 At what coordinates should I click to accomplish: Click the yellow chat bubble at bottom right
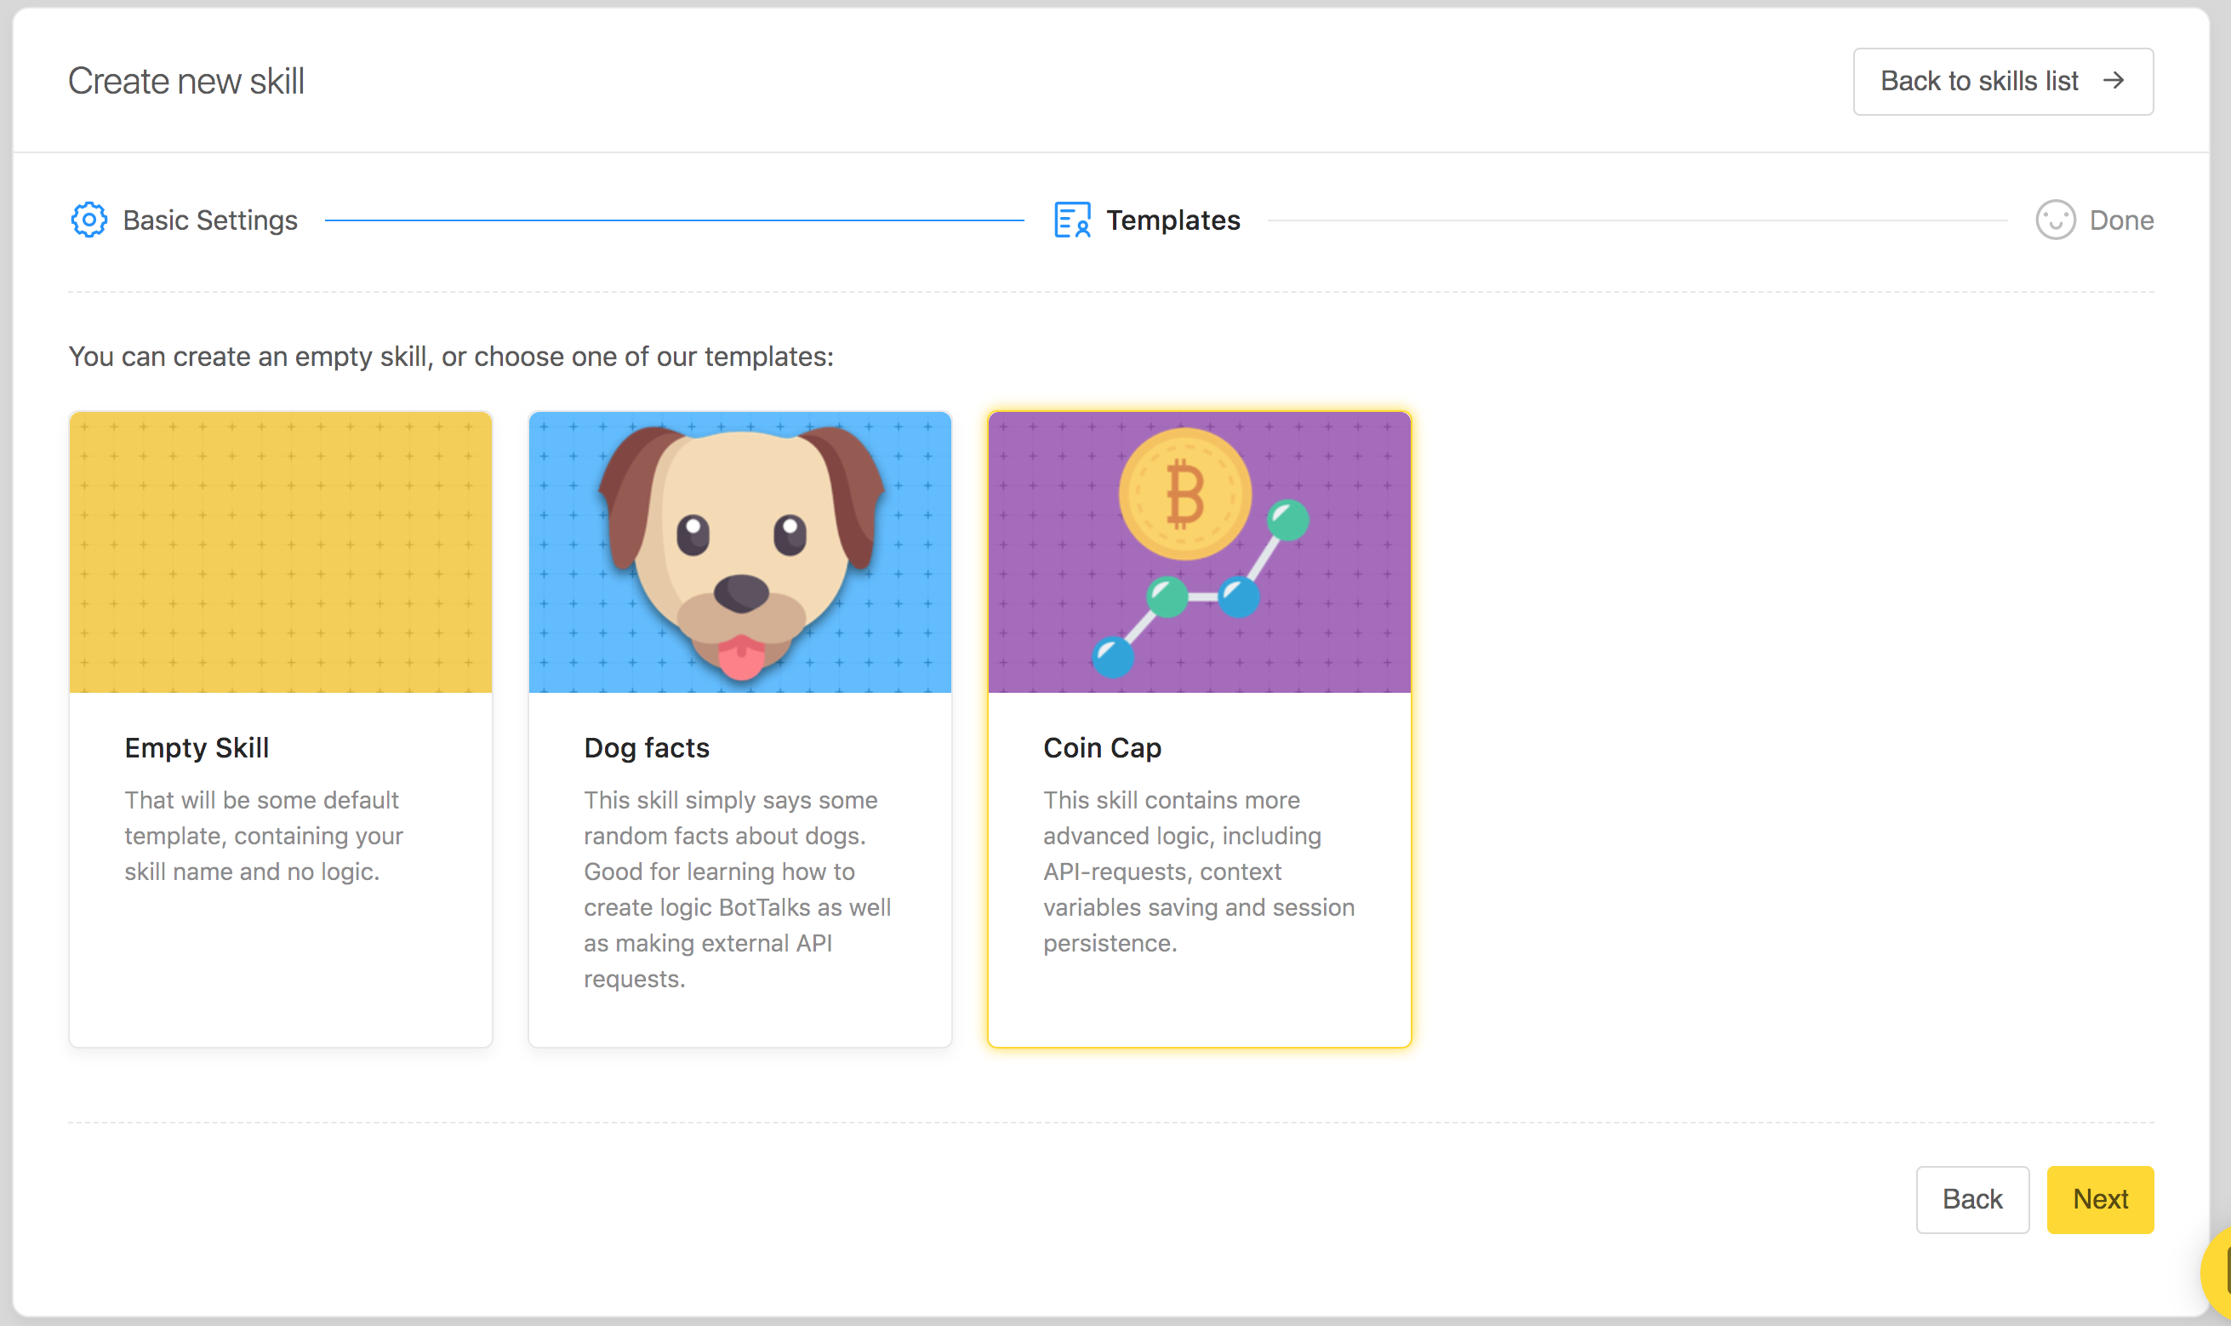[x=2217, y=1273]
